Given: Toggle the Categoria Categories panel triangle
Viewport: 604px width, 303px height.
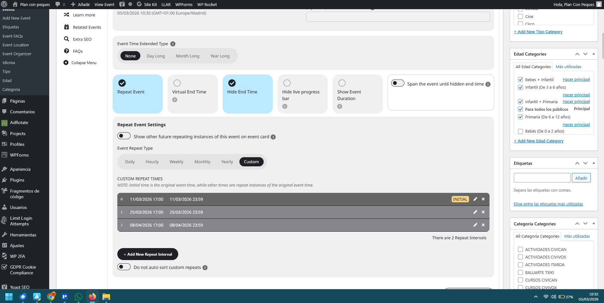Looking at the screenshot, I should pyautogui.click(x=594, y=223).
